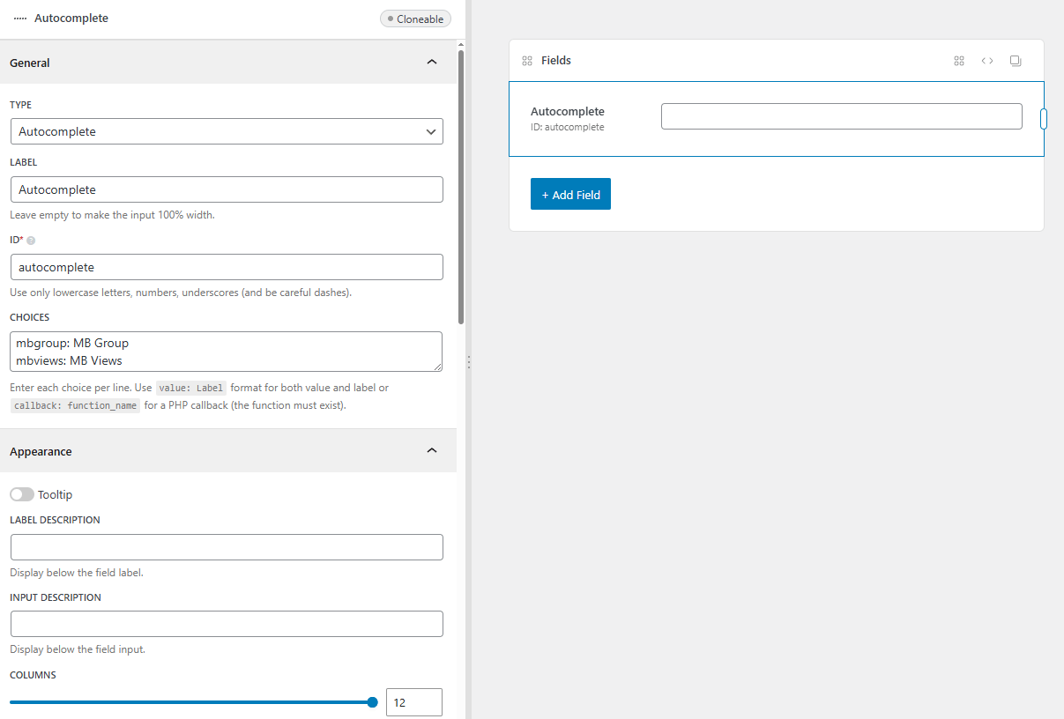Viewport: 1064px width, 719px height.
Task: Click the duplicate icon in Fields panel header
Action: (x=1015, y=61)
